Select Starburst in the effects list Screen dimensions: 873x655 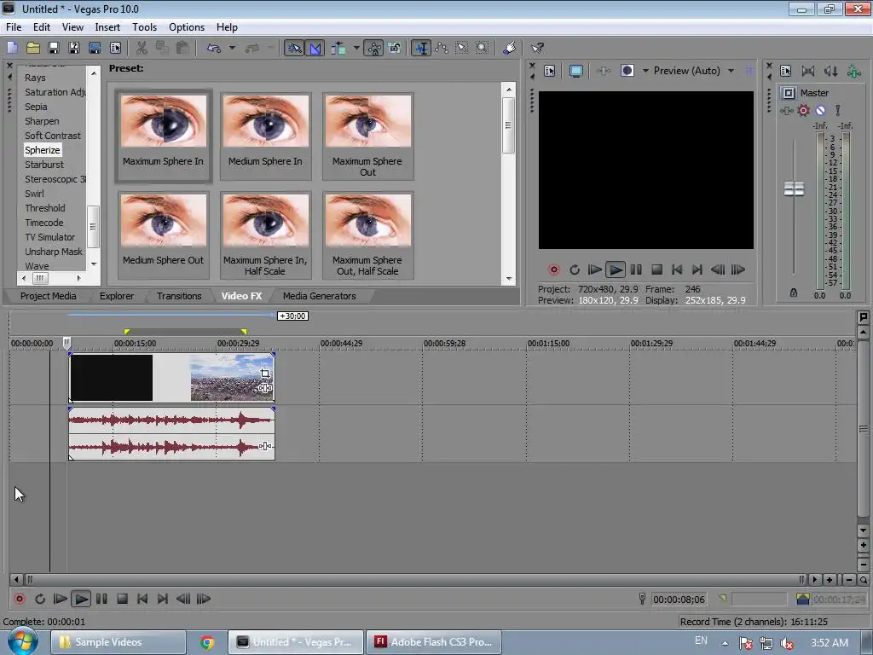pyautogui.click(x=44, y=165)
